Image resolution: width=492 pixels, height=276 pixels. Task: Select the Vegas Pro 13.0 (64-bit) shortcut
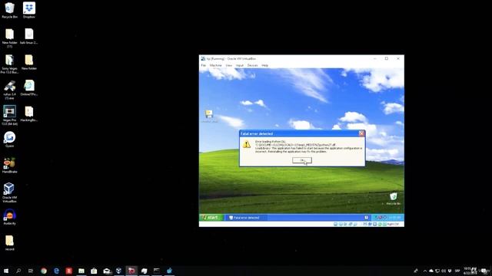[9, 116]
